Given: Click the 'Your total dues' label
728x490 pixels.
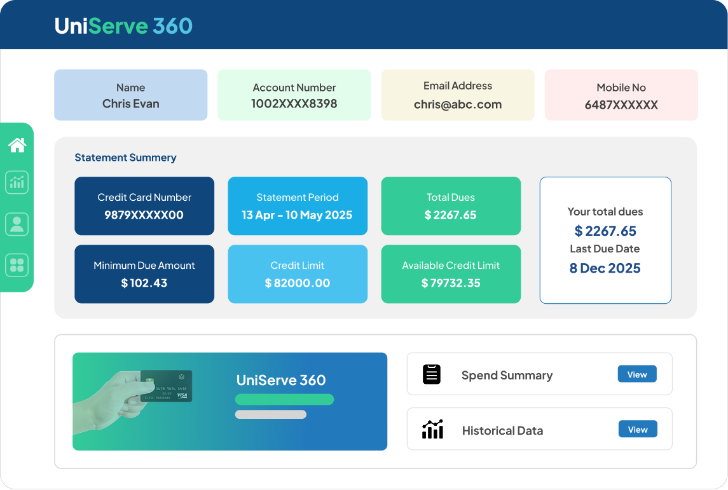Looking at the screenshot, I should [x=605, y=212].
